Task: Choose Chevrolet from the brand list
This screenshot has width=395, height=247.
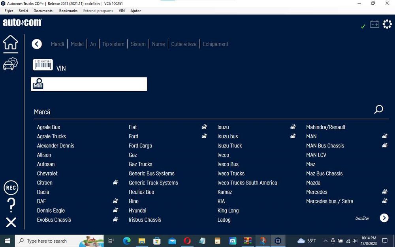Action: pyautogui.click(x=47, y=173)
